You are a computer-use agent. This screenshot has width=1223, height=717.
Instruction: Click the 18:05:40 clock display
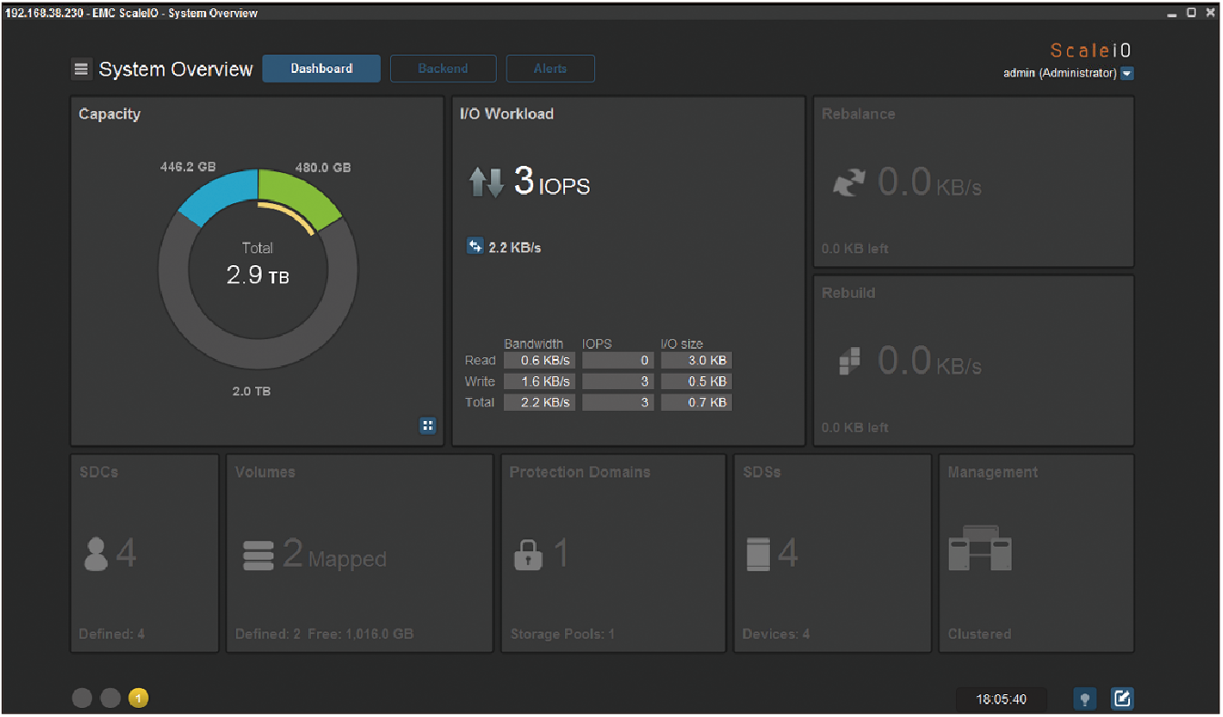(x=1002, y=700)
